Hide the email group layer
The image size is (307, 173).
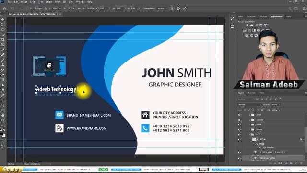239,115
